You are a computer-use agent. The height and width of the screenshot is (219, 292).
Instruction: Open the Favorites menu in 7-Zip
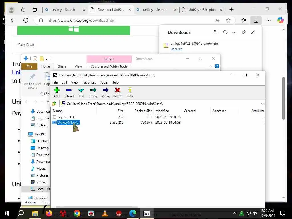tap(89, 82)
